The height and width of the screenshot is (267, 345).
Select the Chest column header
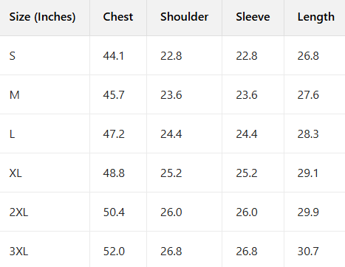118,17
